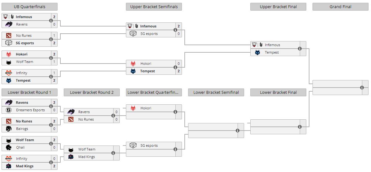The height and width of the screenshot is (172, 371).
Task: Click info icon for Hokori vs Tempest semifinal
Action: pos(175,67)
